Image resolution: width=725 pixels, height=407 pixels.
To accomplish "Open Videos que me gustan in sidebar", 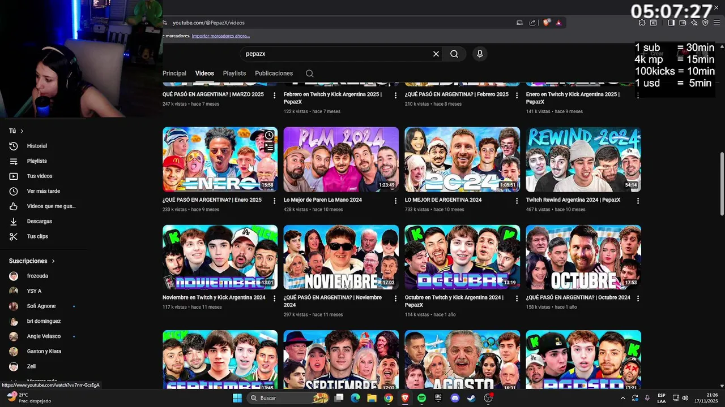I will point(43,206).
